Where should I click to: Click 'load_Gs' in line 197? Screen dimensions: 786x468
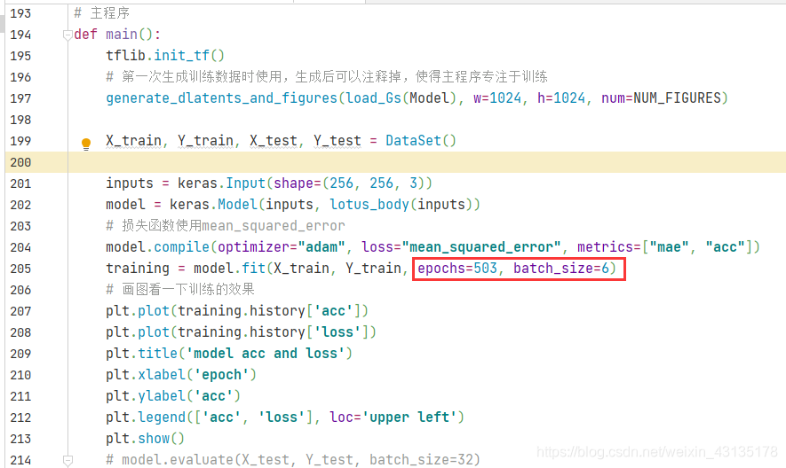pos(374,98)
